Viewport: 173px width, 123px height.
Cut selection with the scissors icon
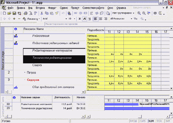coord(41,13)
